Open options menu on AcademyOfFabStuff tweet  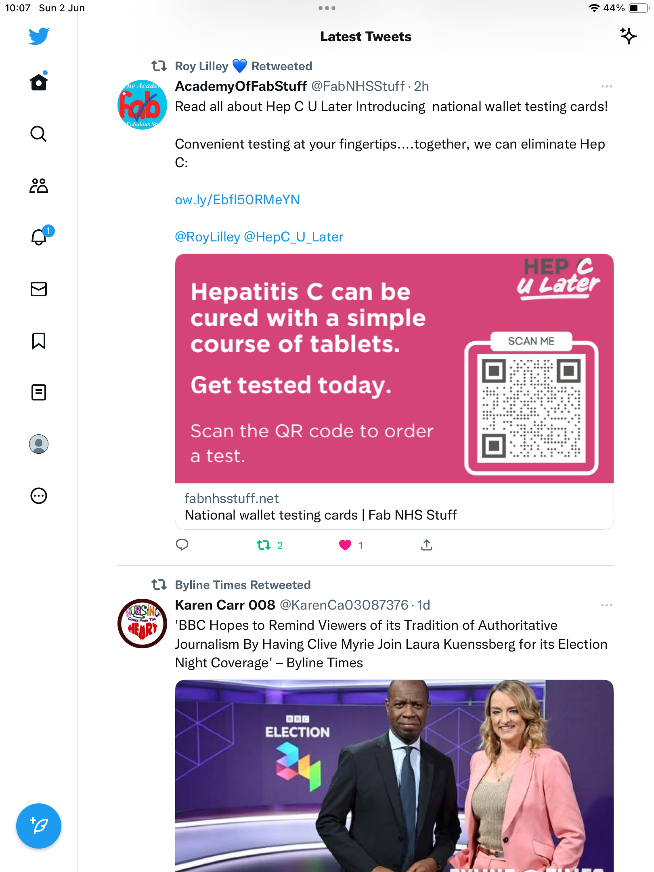point(606,86)
